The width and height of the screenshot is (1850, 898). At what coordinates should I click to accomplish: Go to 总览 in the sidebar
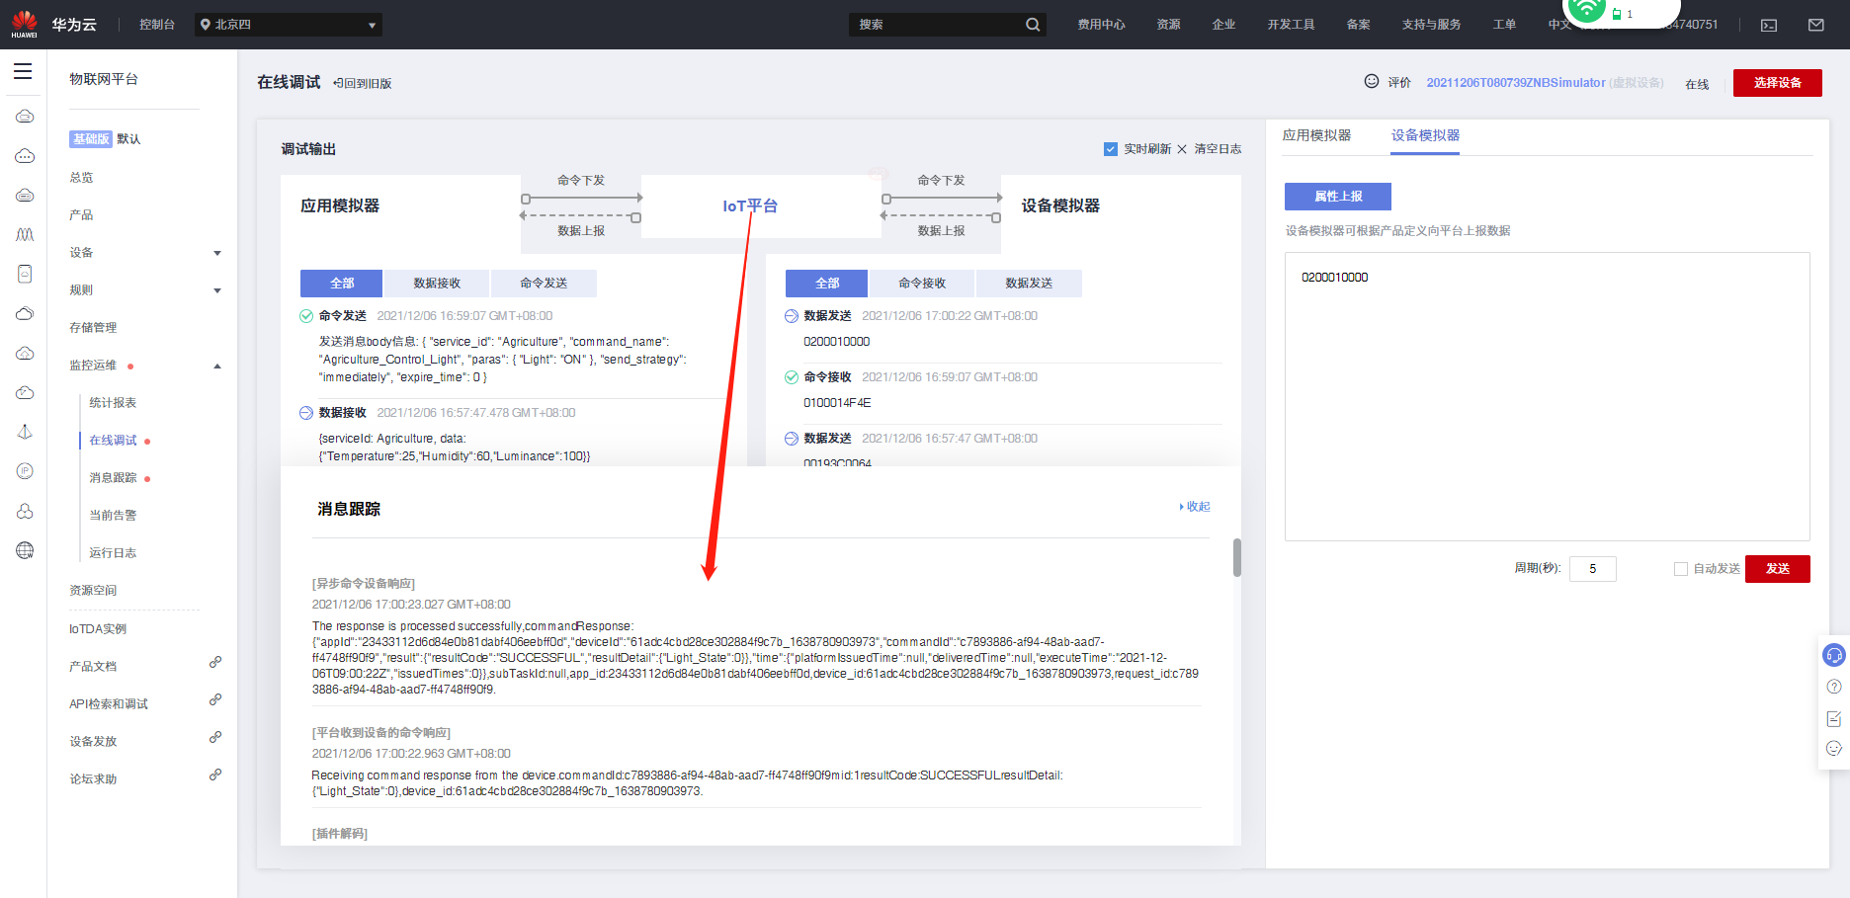[81, 178]
